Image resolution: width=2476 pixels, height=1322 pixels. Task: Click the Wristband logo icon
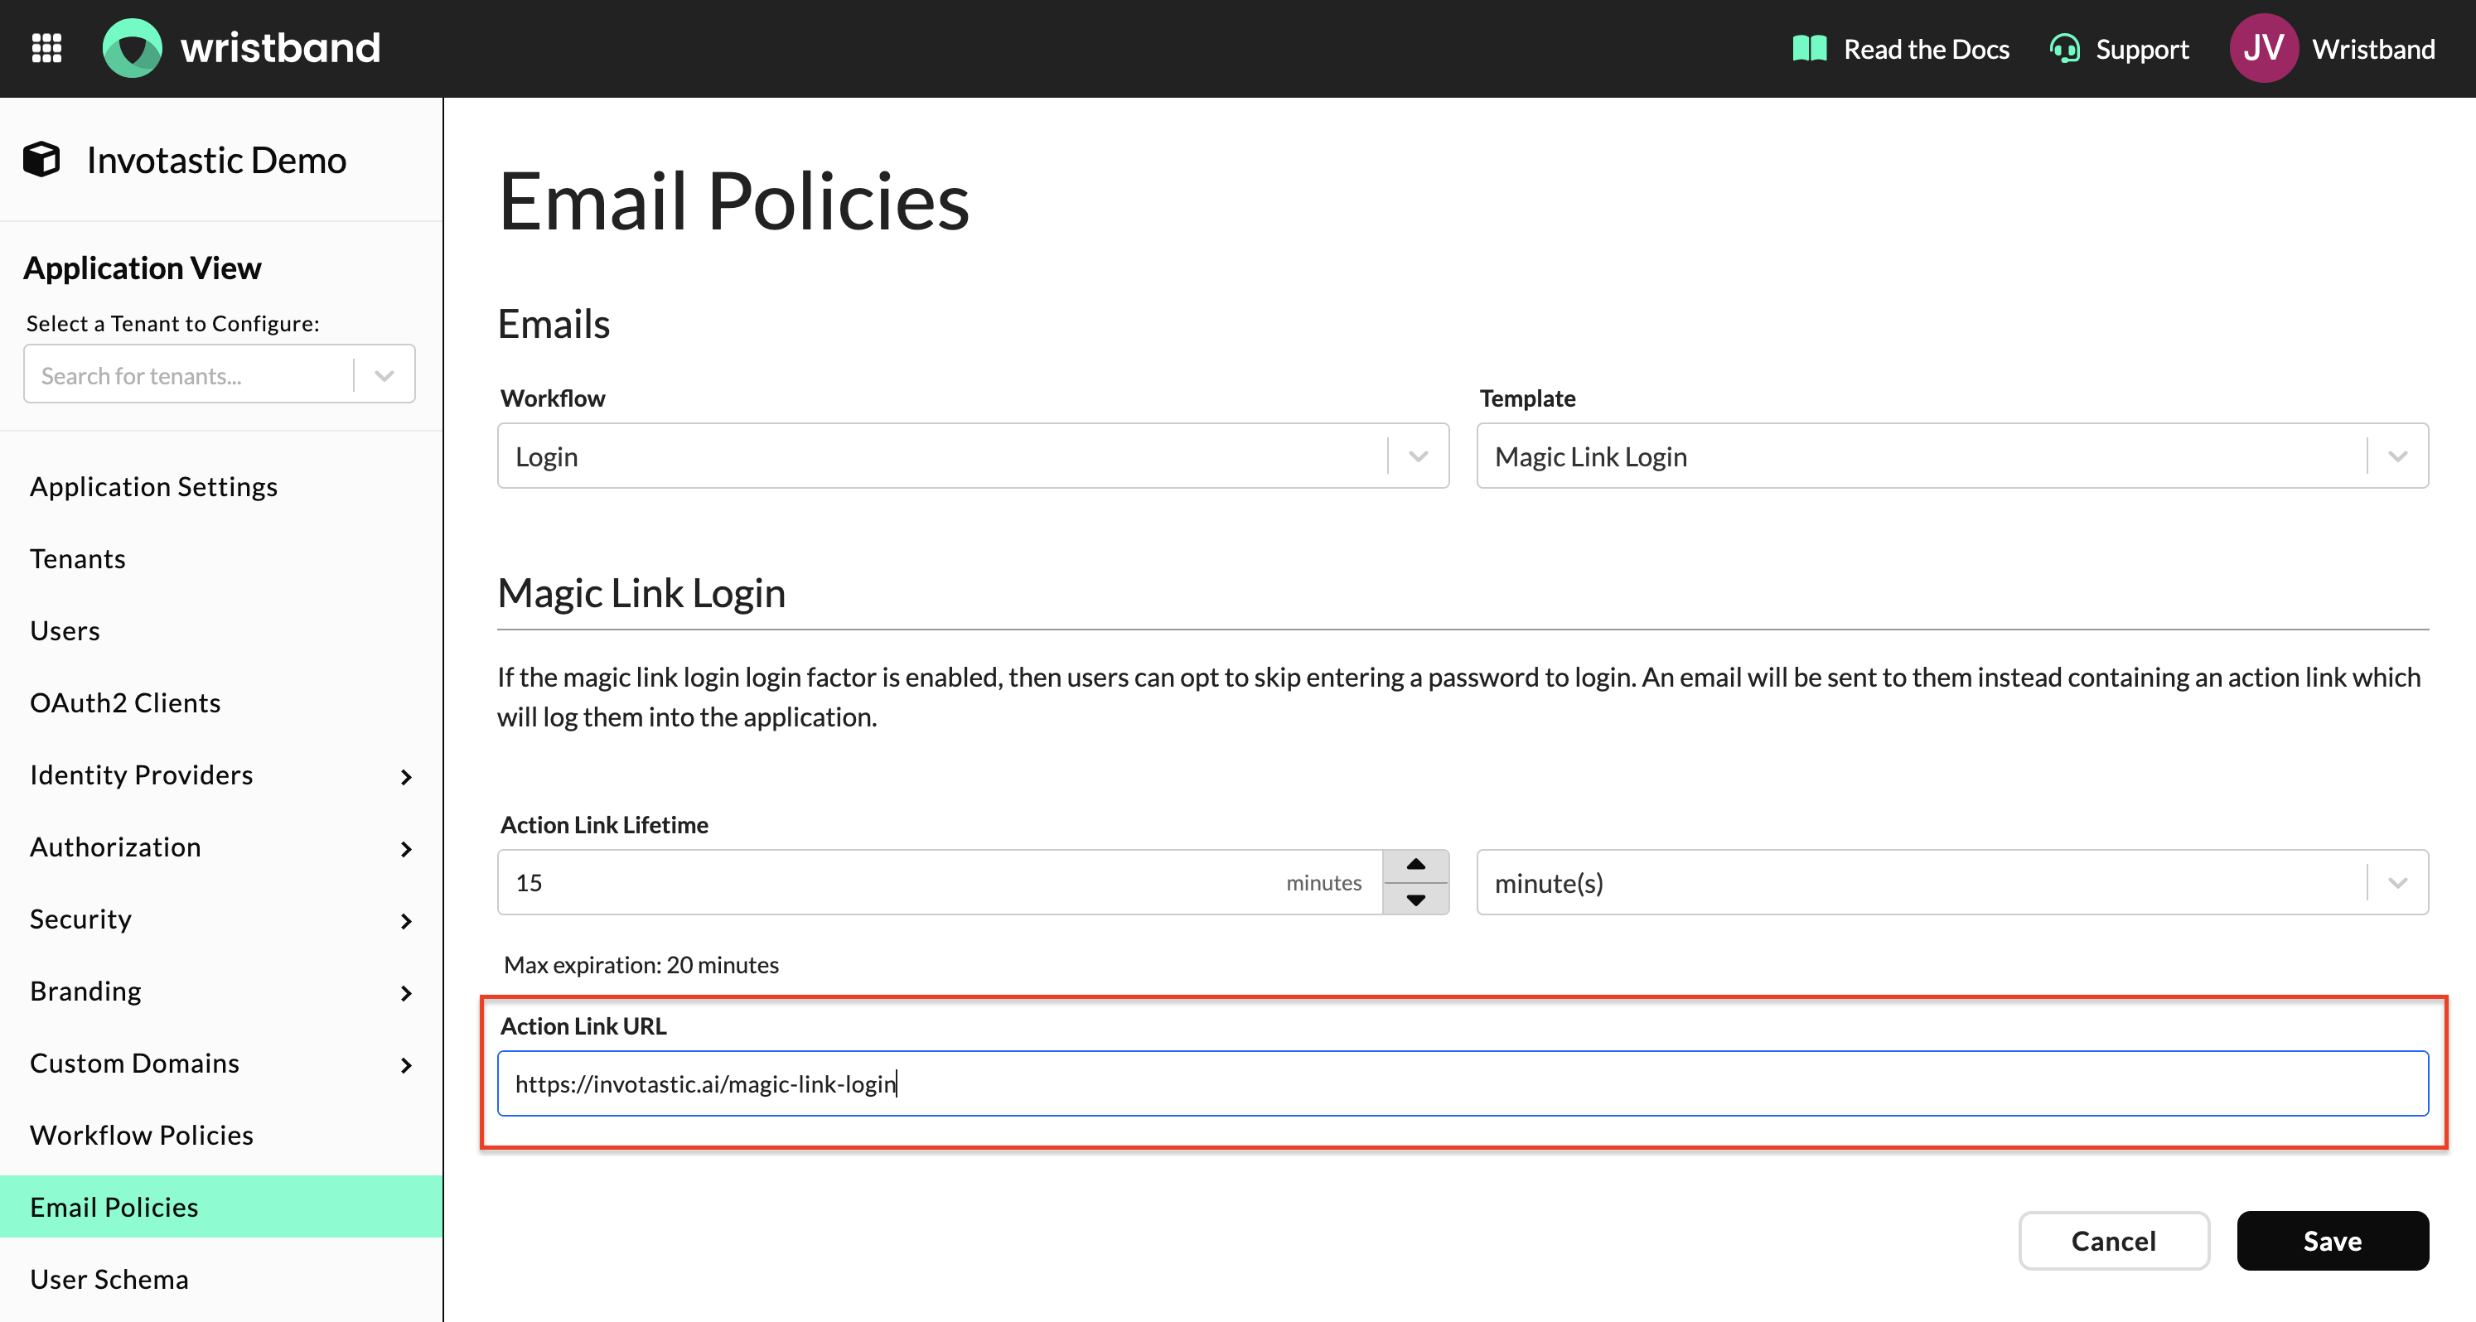(x=133, y=48)
